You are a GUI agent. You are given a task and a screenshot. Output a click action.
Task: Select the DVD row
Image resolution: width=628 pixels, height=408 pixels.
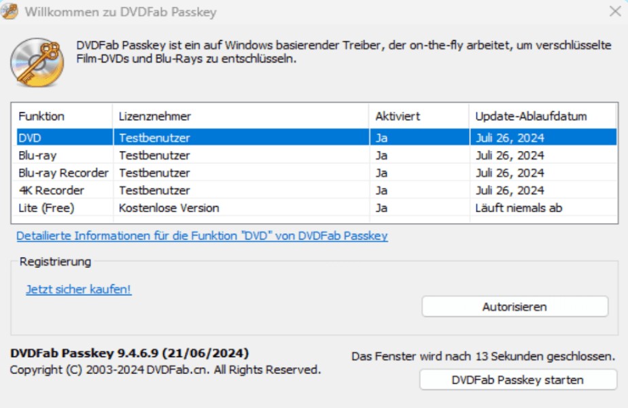(x=317, y=137)
